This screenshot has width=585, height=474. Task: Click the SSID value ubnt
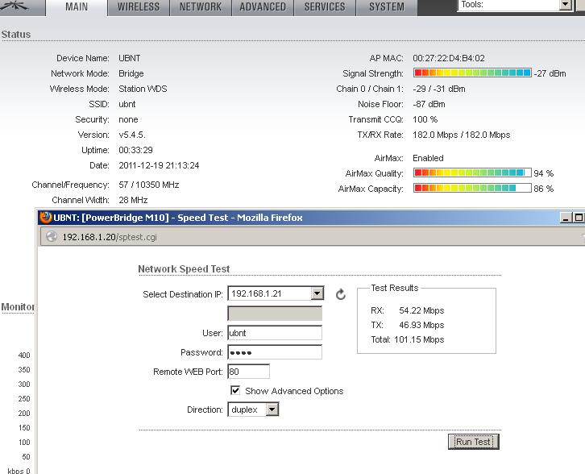pyautogui.click(x=127, y=104)
